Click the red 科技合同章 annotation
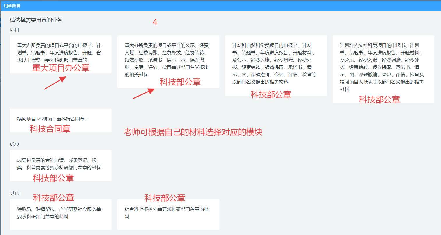 (x=50, y=129)
